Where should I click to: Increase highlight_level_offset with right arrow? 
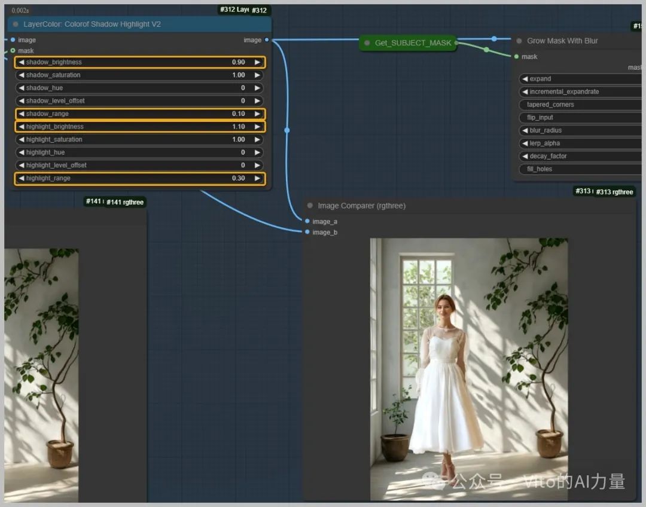(257, 165)
